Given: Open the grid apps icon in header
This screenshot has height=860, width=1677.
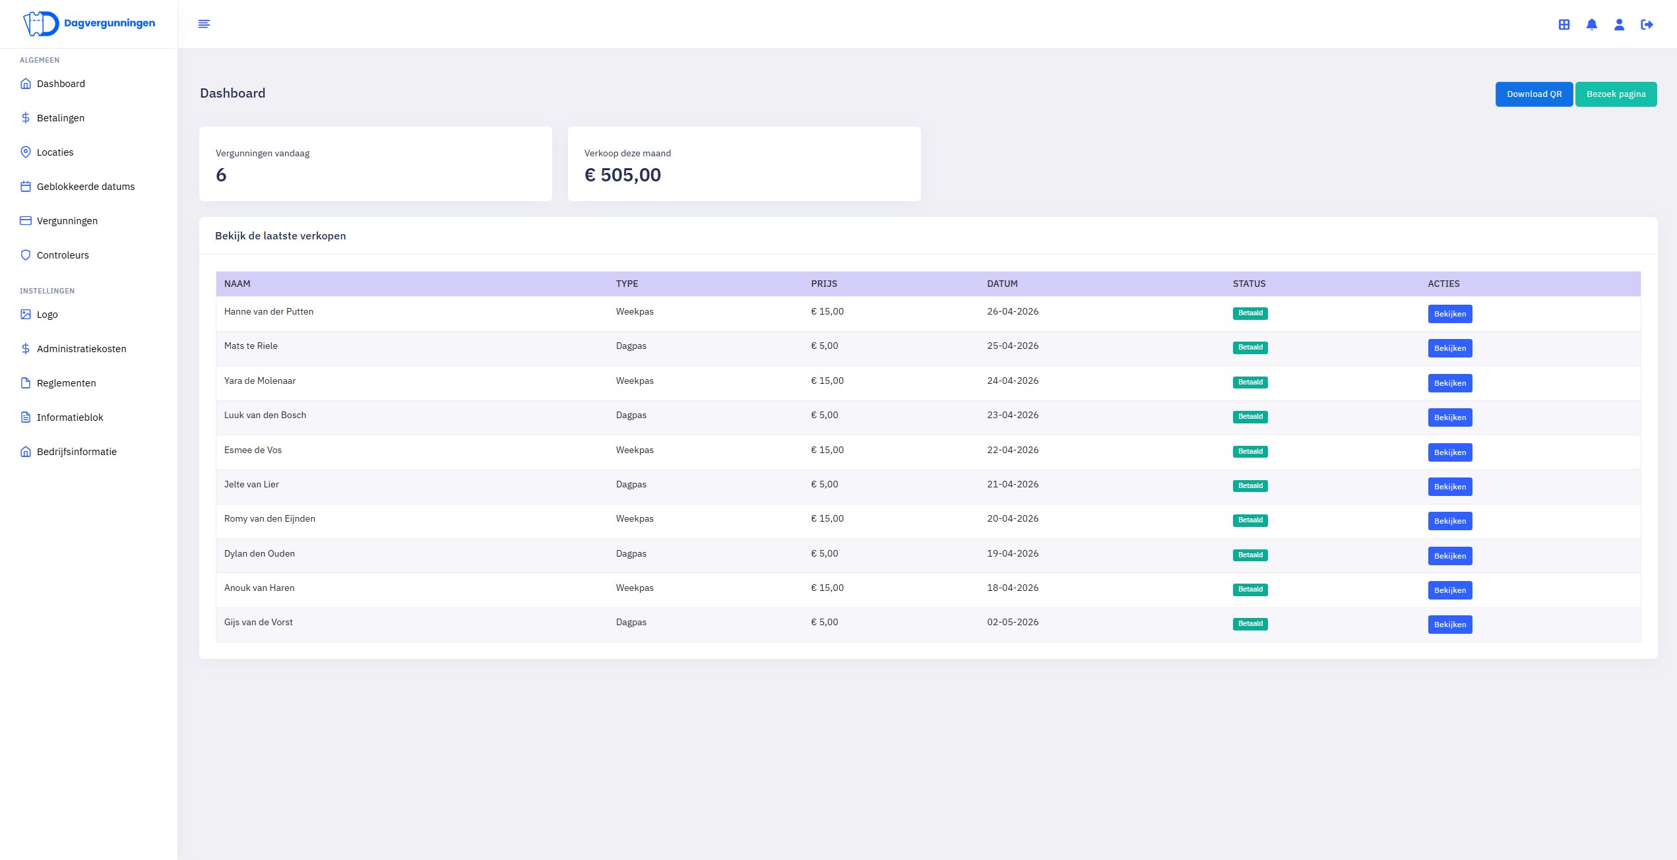Looking at the screenshot, I should point(1564,24).
